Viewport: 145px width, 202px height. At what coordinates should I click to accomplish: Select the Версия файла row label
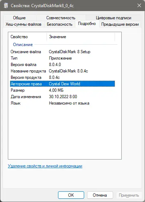coord(23,65)
